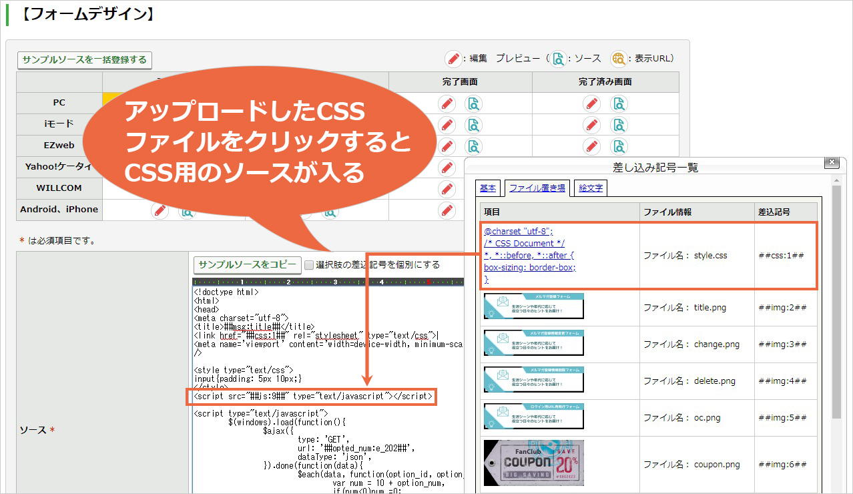853x494 pixels.
Task: Edit the EZweb 完了済み画面 pencil icon
Action: (591, 146)
